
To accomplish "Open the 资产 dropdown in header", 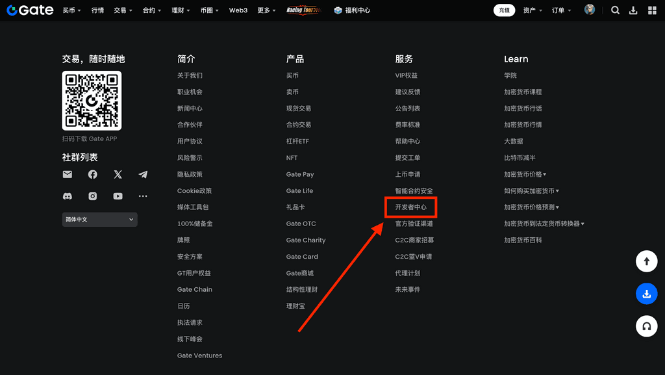I will click(533, 10).
